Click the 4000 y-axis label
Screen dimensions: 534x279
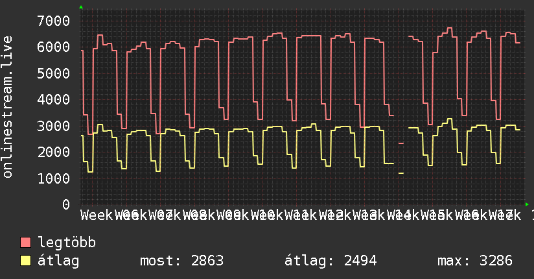54,99
